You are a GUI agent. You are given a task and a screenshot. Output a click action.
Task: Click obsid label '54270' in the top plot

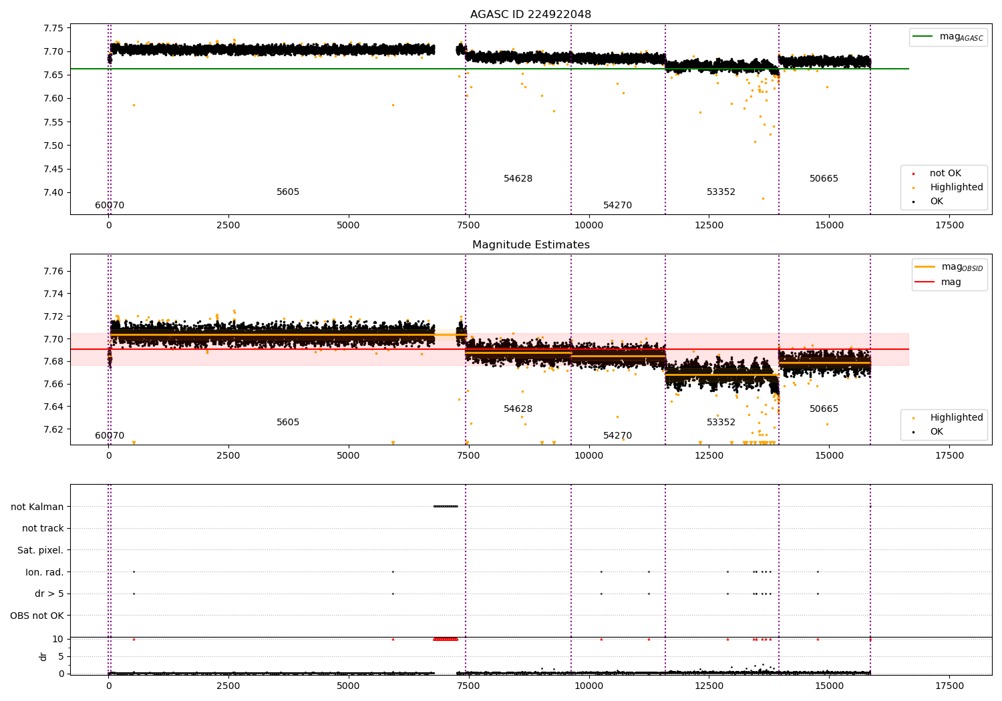(x=617, y=206)
